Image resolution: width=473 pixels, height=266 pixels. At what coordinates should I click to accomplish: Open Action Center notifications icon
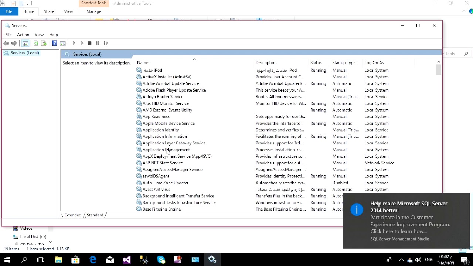(465, 260)
